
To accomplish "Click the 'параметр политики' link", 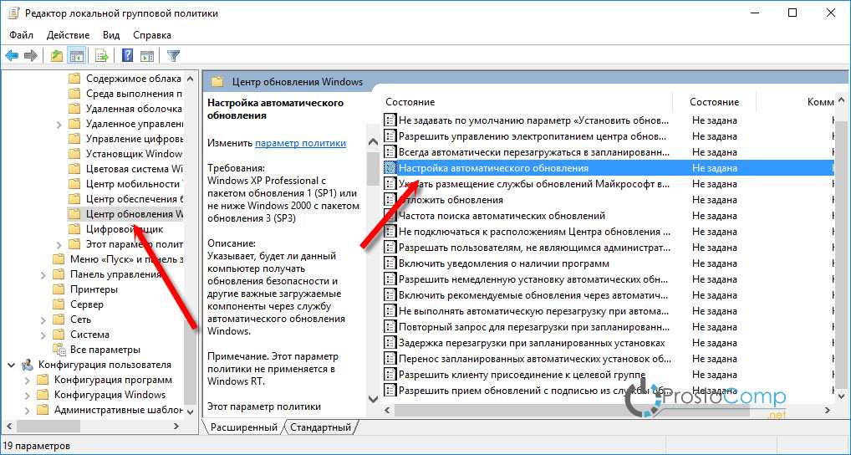I will (300, 143).
